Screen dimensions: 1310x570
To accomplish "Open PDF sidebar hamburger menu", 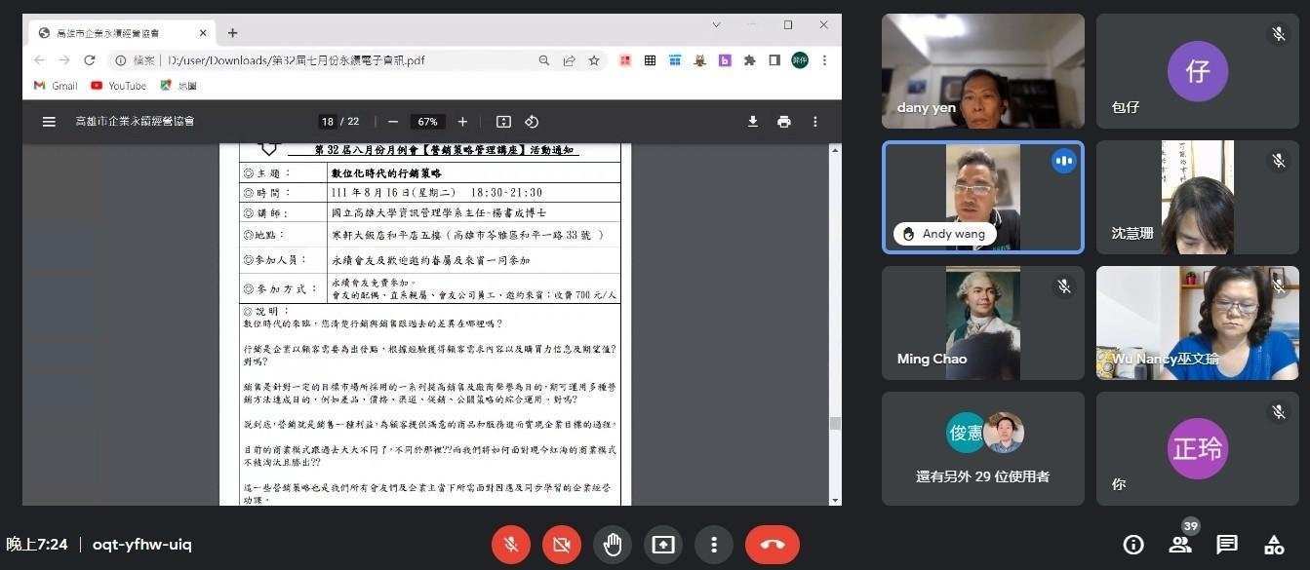I will [49, 122].
